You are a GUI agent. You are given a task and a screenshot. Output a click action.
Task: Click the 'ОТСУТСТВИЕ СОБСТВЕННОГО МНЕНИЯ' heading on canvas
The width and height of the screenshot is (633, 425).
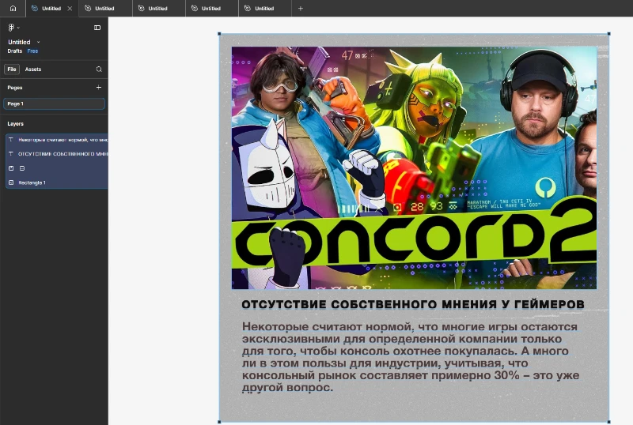pyautogui.click(x=412, y=304)
